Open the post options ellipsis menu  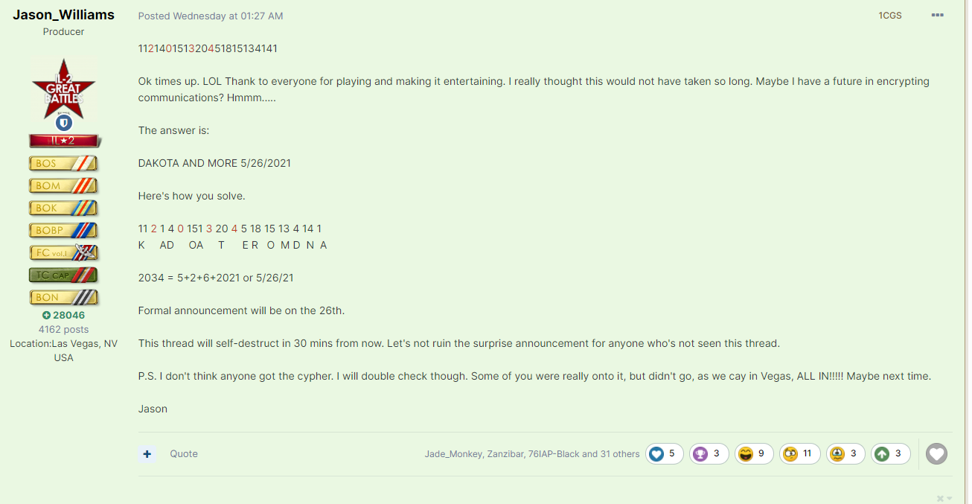(x=937, y=15)
